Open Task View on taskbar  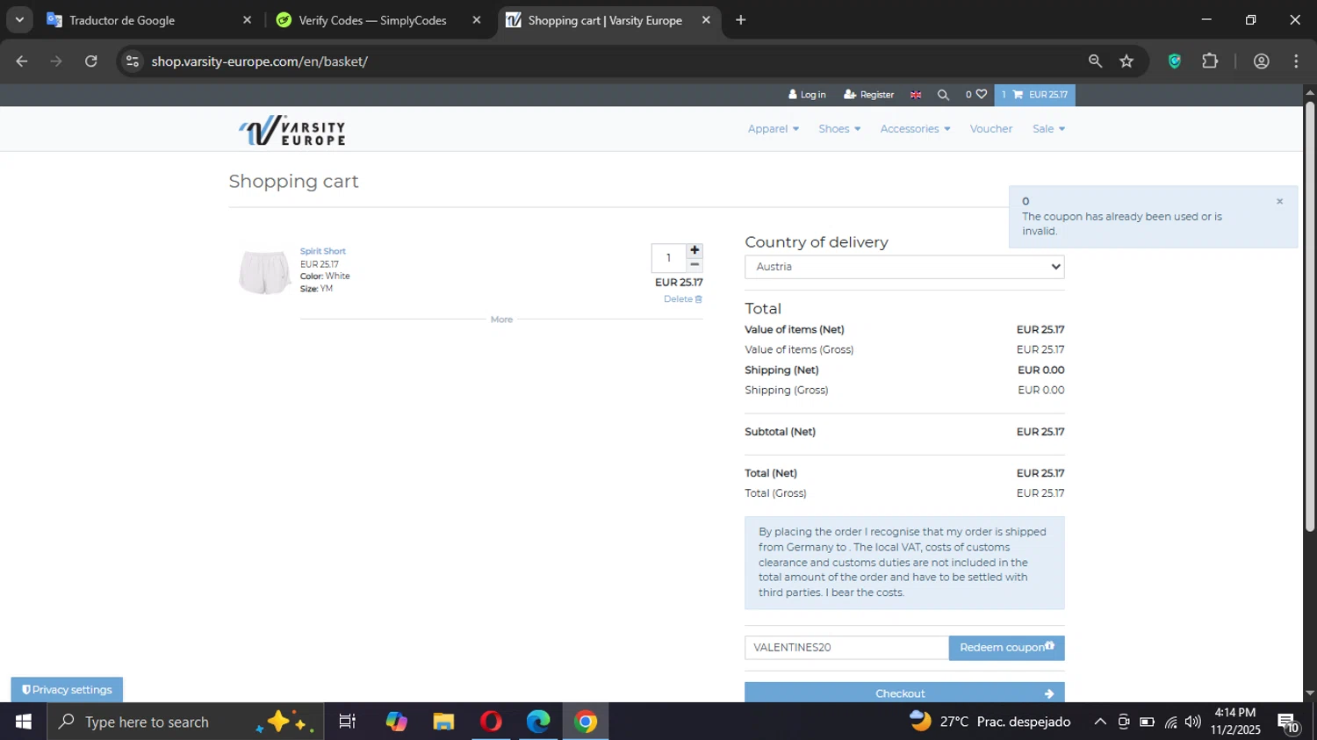(348, 722)
